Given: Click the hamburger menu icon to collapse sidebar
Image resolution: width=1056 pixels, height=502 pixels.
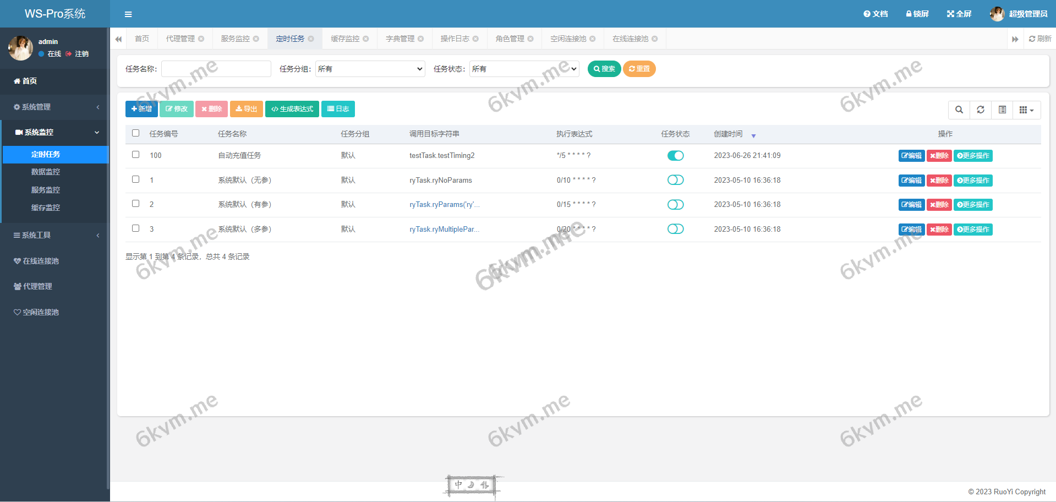Looking at the screenshot, I should pos(128,14).
